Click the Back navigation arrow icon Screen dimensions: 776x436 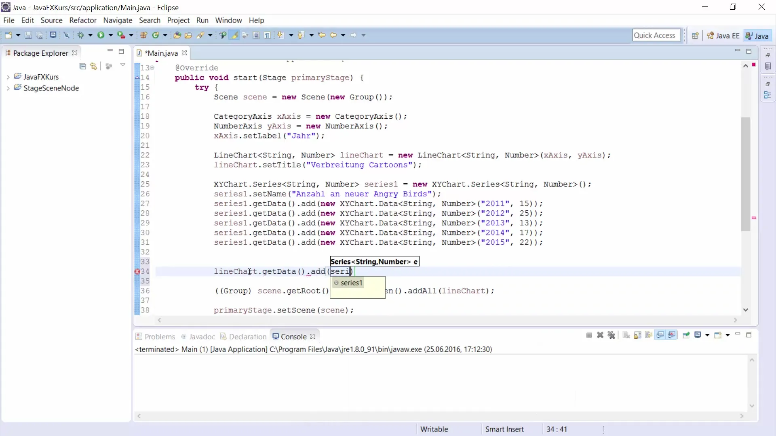(x=333, y=36)
